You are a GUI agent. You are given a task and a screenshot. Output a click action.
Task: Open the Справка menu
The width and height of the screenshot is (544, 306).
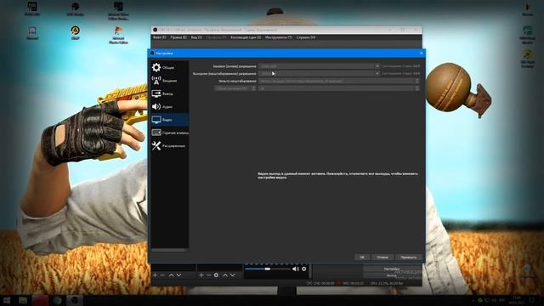(x=306, y=37)
